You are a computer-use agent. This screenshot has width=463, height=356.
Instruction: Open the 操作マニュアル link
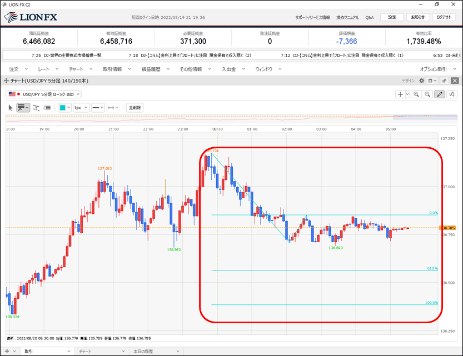(x=347, y=17)
